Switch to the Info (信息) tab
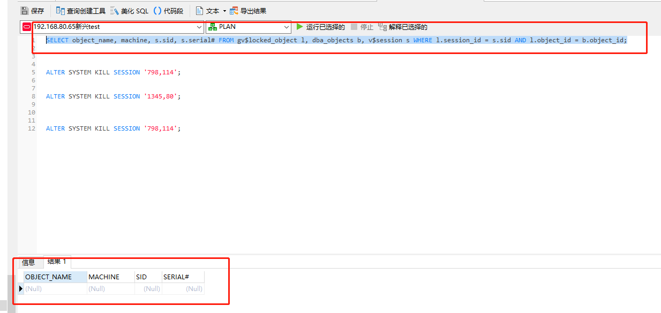 [28, 262]
